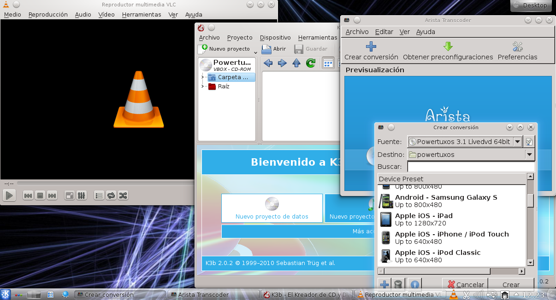Toggle shuffle playback in VLC
Screen dimensions: 556x300
coord(123,196)
